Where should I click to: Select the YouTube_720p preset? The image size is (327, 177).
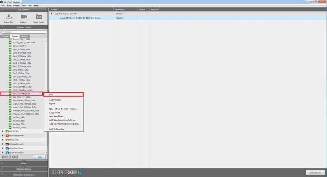(18, 124)
